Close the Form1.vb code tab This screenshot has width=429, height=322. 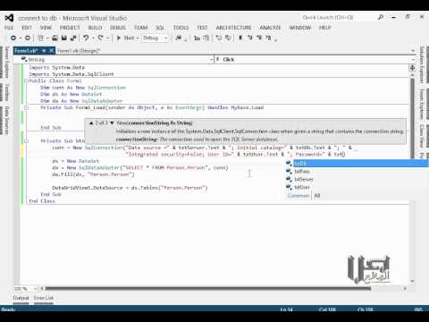pos(51,51)
